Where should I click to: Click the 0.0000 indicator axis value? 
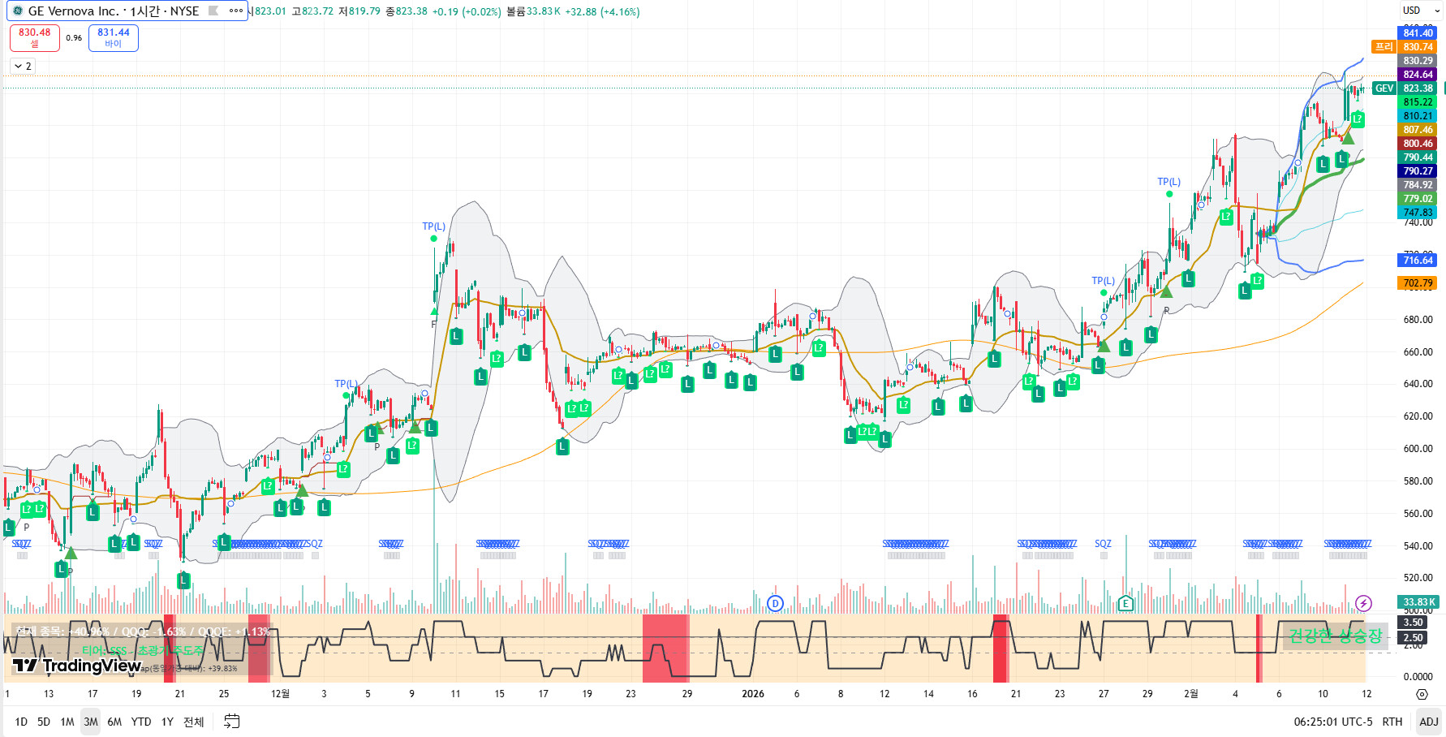pos(1418,676)
